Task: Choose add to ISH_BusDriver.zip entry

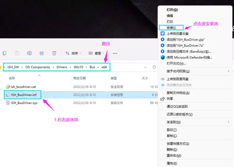Action: click(x=186, y=40)
